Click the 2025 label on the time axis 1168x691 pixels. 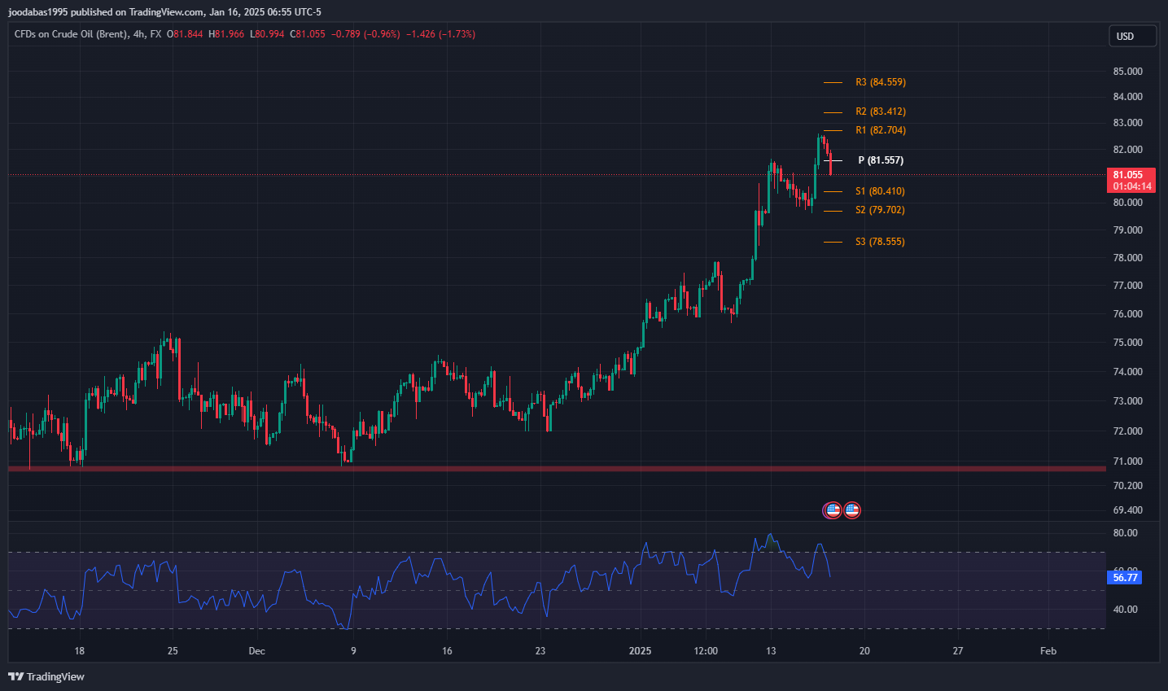tap(641, 651)
